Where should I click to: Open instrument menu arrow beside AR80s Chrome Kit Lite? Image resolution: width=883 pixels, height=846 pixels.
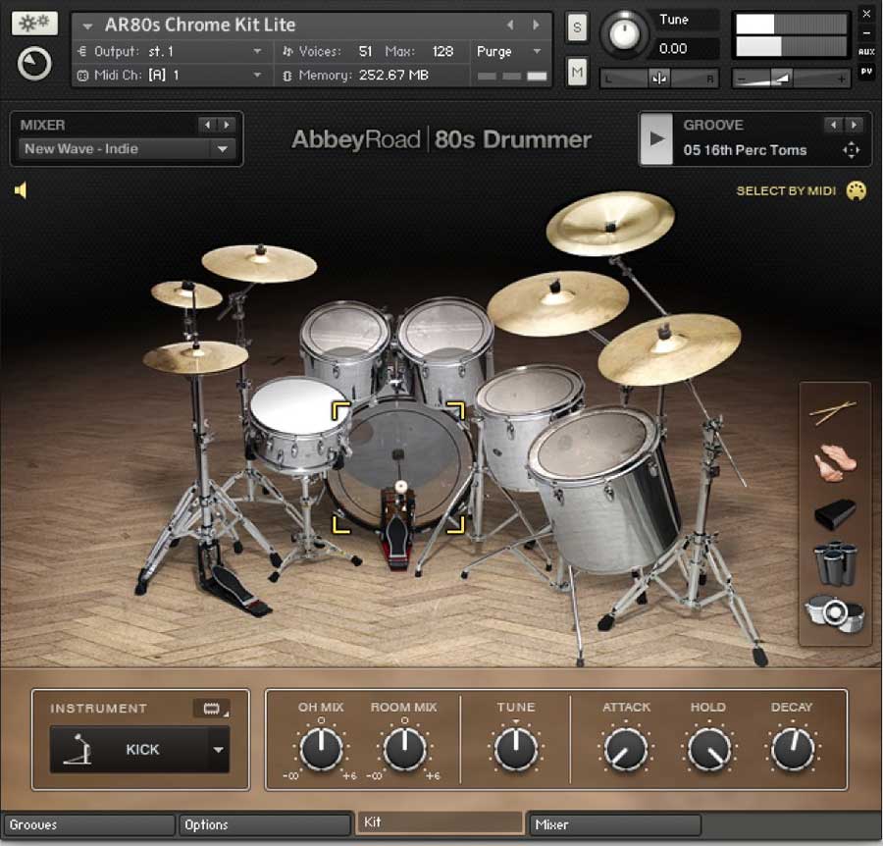(87, 26)
